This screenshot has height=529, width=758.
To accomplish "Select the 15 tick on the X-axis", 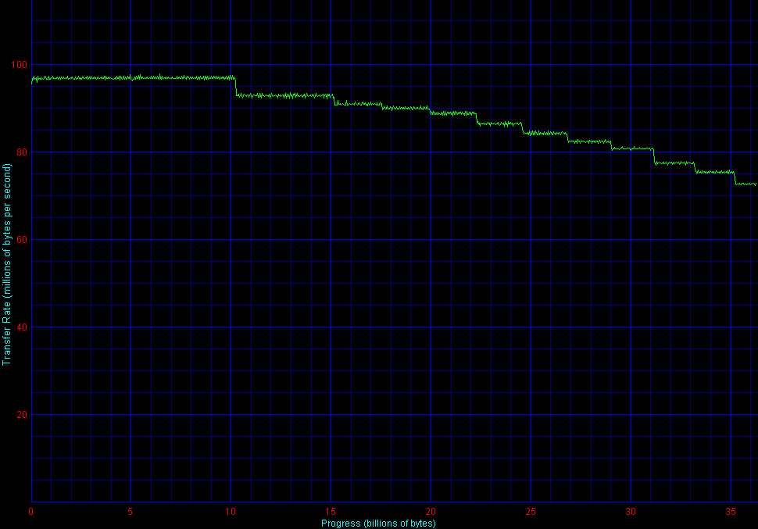I will click(x=331, y=512).
